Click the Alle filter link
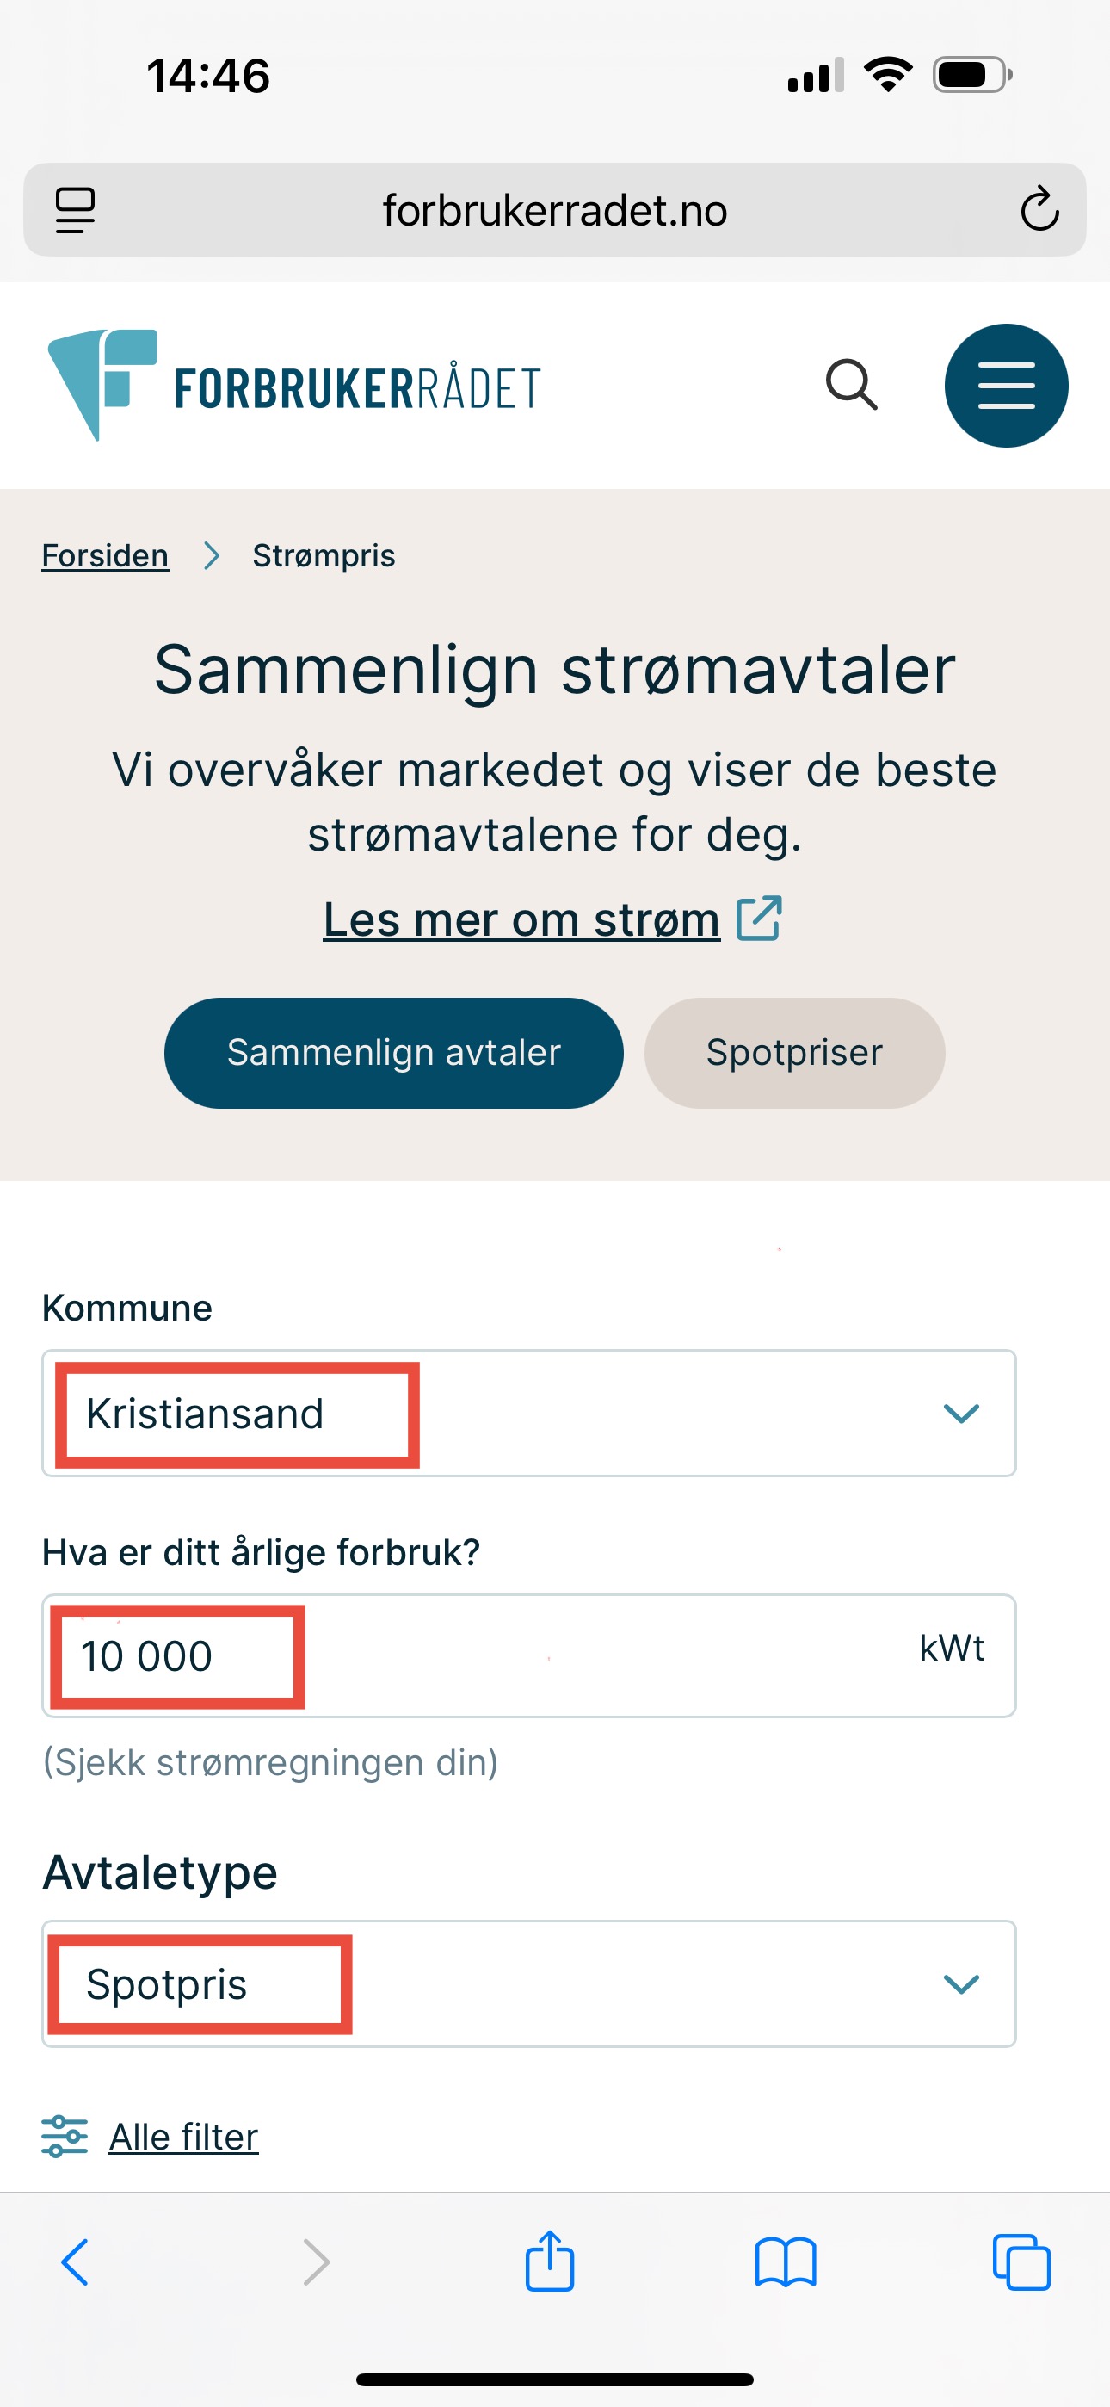 pos(183,2137)
